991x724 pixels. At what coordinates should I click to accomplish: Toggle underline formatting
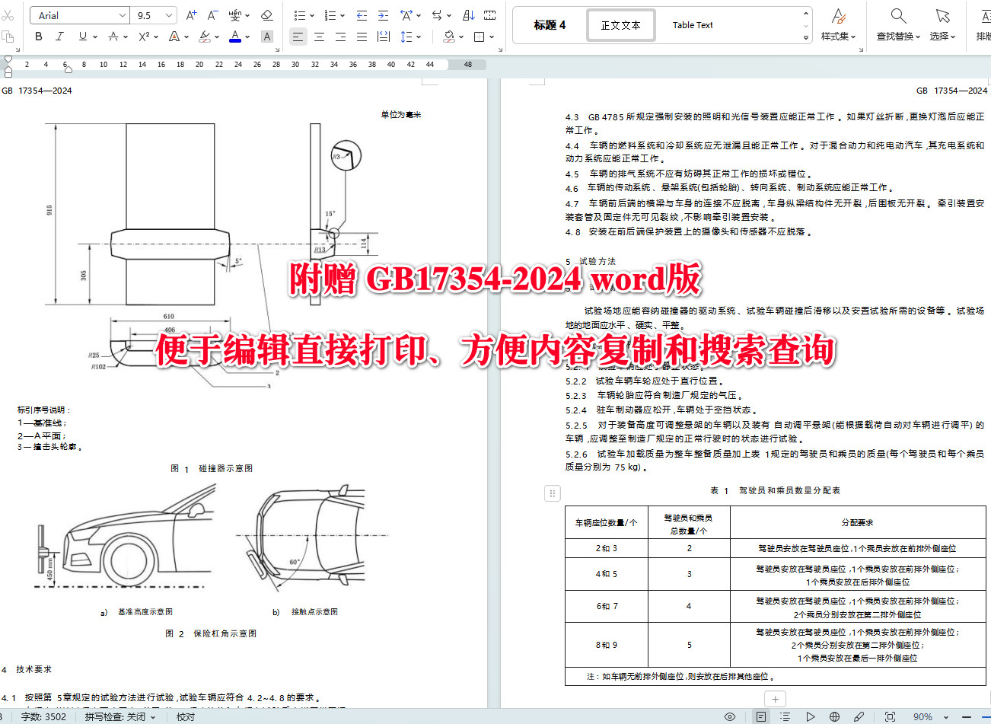point(82,37)
